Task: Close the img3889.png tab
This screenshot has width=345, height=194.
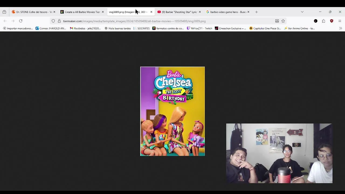Action: [151, 12]
